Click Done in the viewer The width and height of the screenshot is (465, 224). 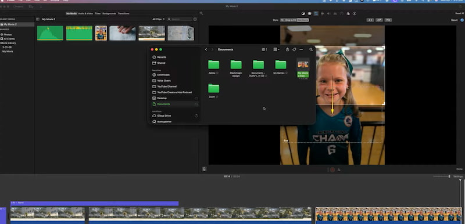[459, 169]
